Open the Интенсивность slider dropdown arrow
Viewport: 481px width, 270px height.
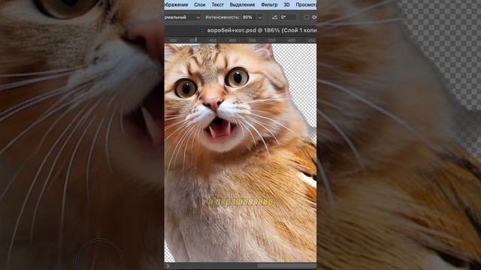point(260,18)
